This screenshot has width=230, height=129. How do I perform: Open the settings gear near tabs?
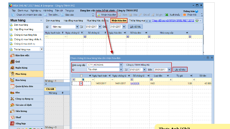[197, 20]
